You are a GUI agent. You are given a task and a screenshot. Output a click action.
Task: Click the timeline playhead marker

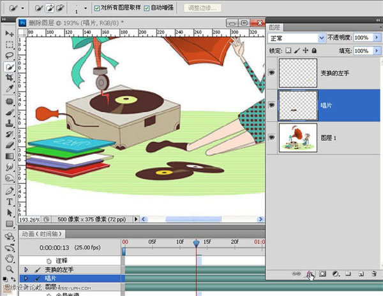pos(196,243)
